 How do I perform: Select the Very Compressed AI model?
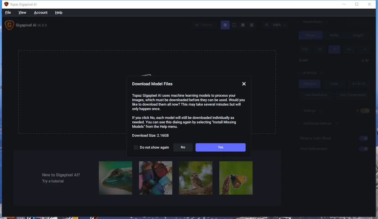[353, 95]
